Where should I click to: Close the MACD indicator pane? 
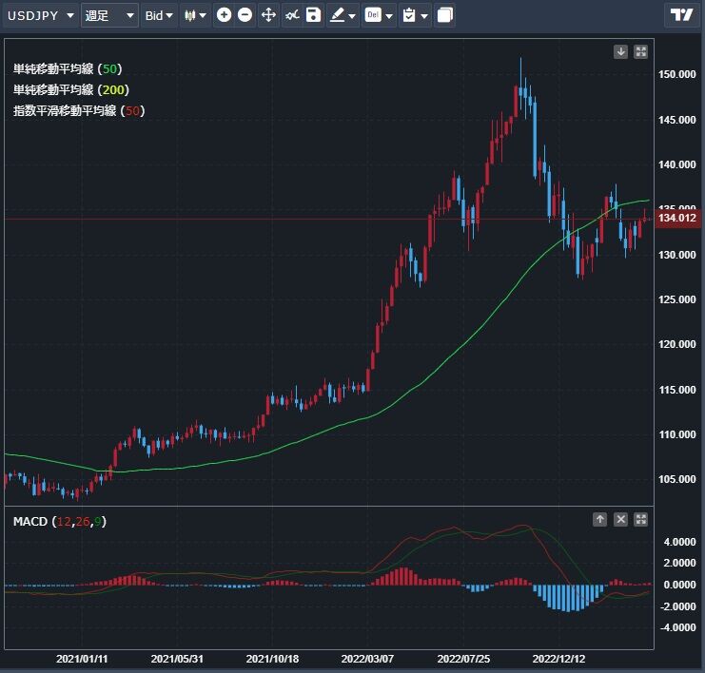click(620, 519)
